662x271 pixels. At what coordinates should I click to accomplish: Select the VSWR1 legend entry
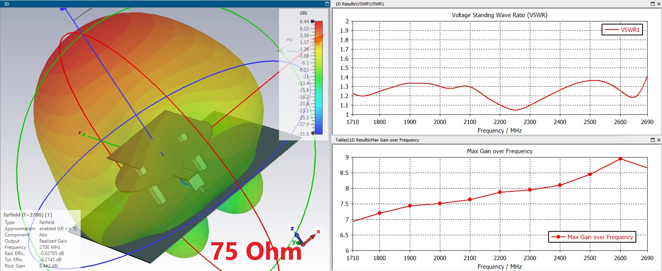(622, 30)
